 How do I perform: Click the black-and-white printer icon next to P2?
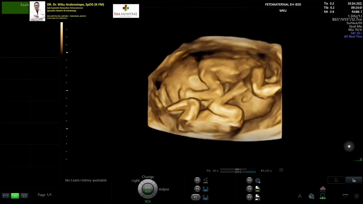[x=258, y=197]
